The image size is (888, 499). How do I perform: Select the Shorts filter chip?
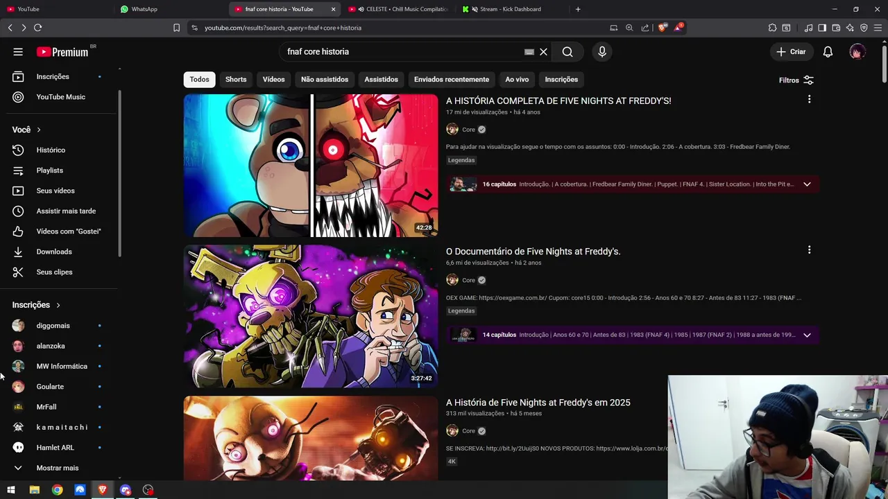click(x=236, y=79)
